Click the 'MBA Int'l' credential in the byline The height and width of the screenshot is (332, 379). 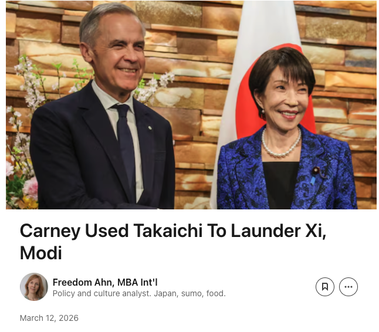pos(137,282)
